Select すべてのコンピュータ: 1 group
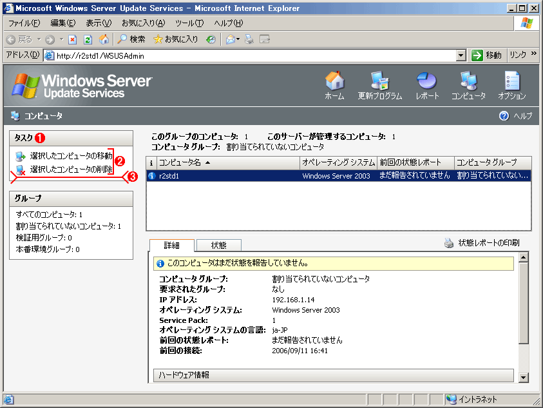This screenshot has height=408, width=543. click(x=49, y=215)
